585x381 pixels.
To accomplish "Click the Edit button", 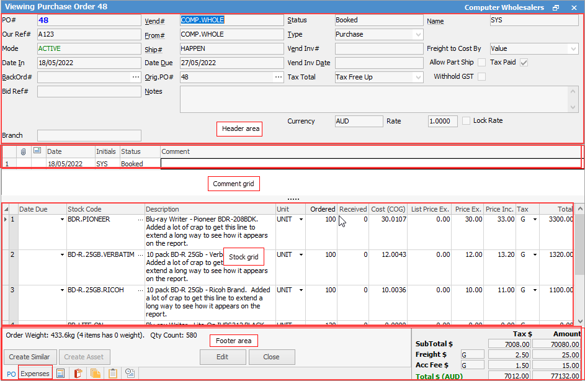I will click(x=223, y=357).
